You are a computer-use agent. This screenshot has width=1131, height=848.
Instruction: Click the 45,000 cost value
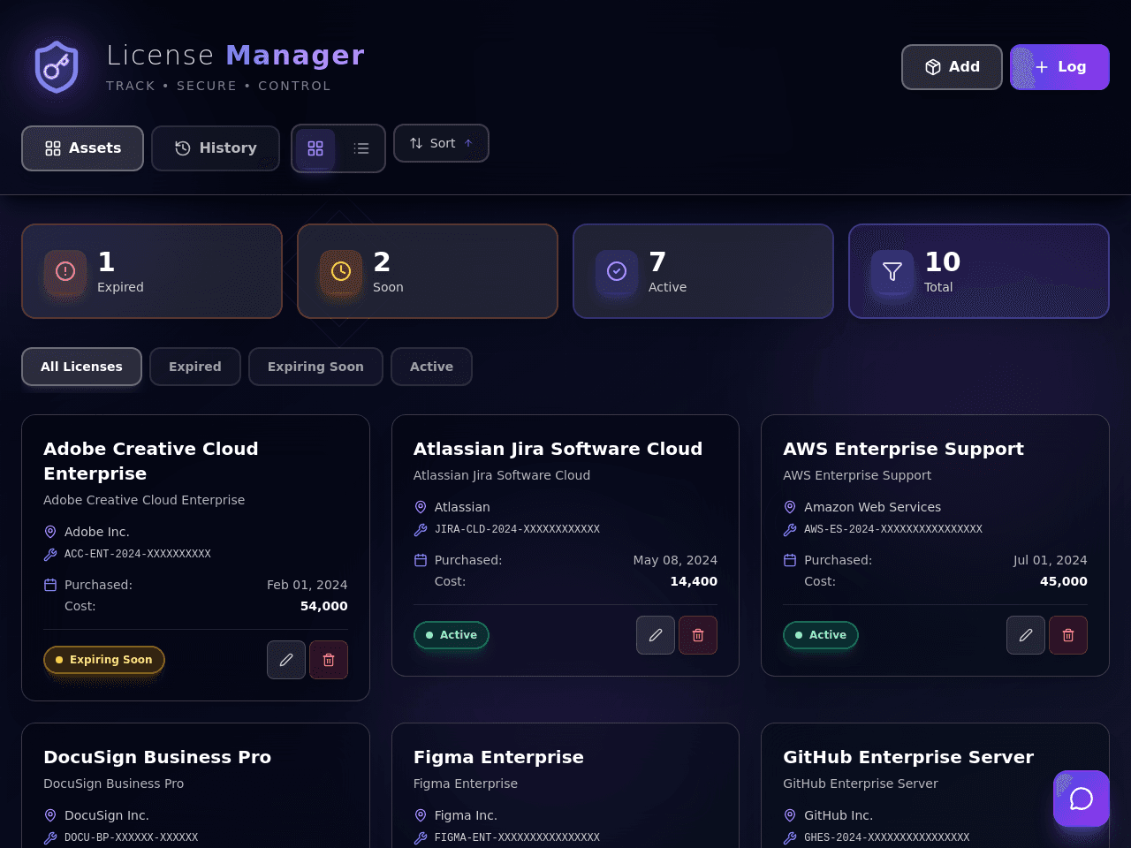point(1064,581)
